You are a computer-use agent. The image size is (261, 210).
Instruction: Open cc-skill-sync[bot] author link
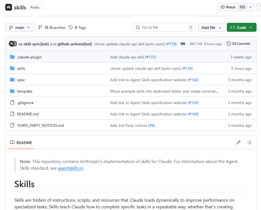click(34, 44)
